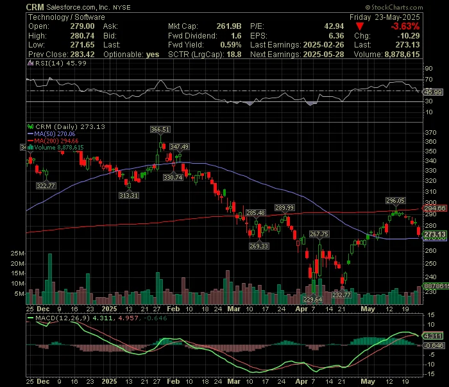Click the volume axis tag 8878615
The image size is (449, 387).
436,286
